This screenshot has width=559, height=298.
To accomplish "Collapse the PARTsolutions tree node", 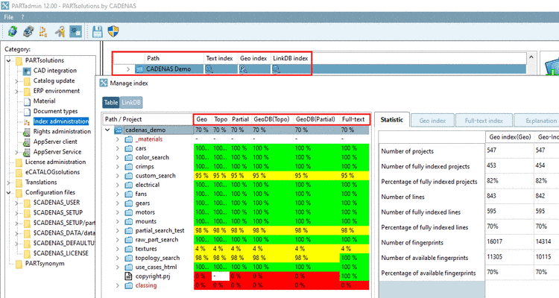I will (x=9, y=60).
